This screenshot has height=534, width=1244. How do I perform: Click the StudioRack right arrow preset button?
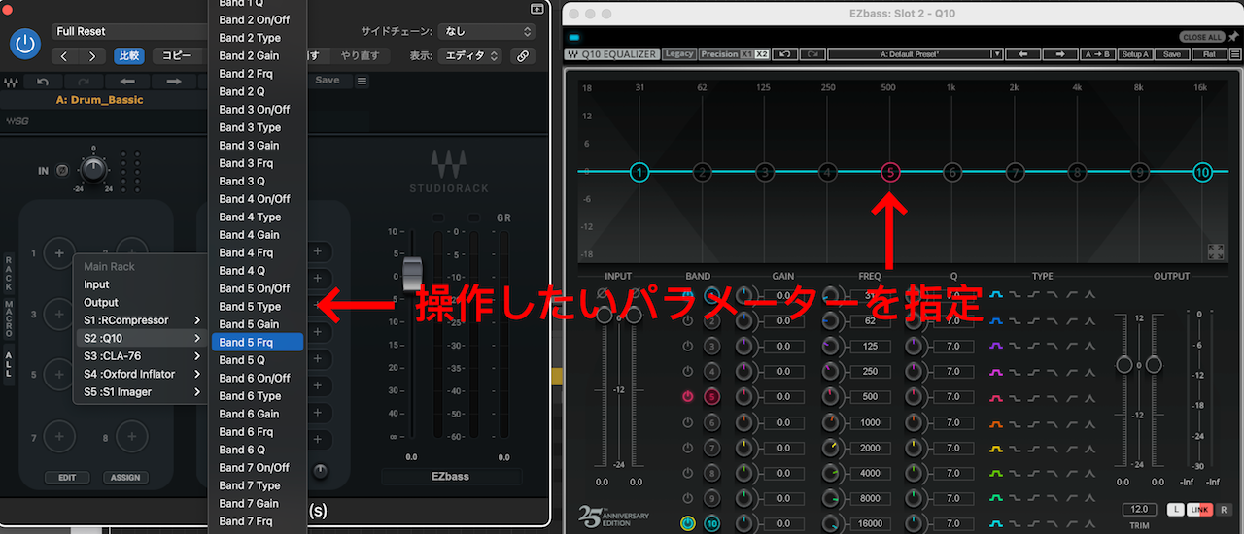(x=174, y=82)
